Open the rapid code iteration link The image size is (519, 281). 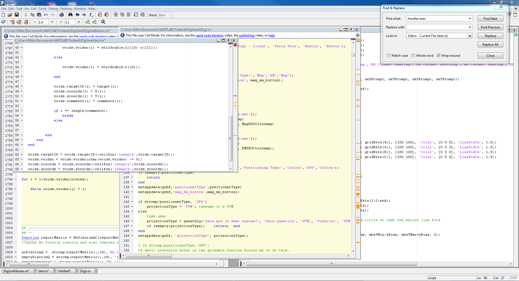[x=209, y=35]
